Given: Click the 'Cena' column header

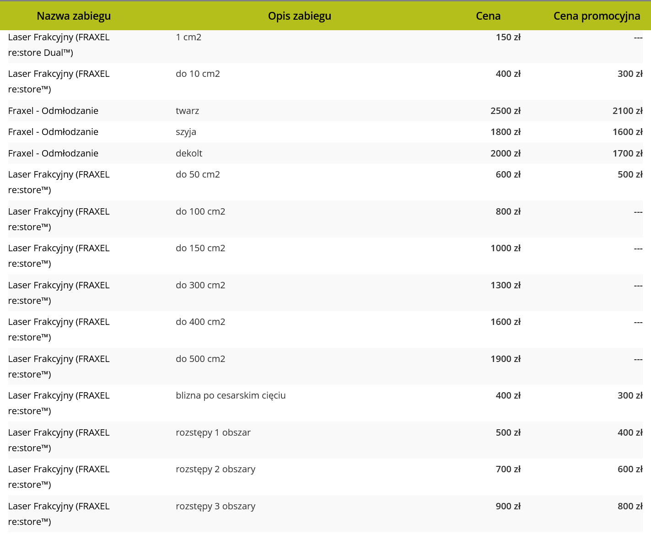Looking at the screenshot, I should pyautogui.click(x=488, y=16).
